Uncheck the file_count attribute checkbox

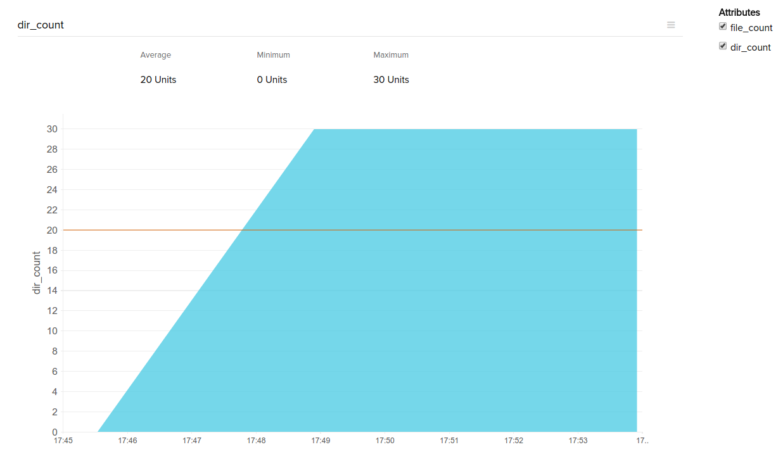click(723, 27)
